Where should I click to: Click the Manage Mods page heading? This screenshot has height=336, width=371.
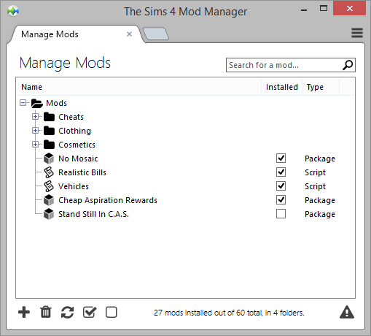[x=65, y=63]
